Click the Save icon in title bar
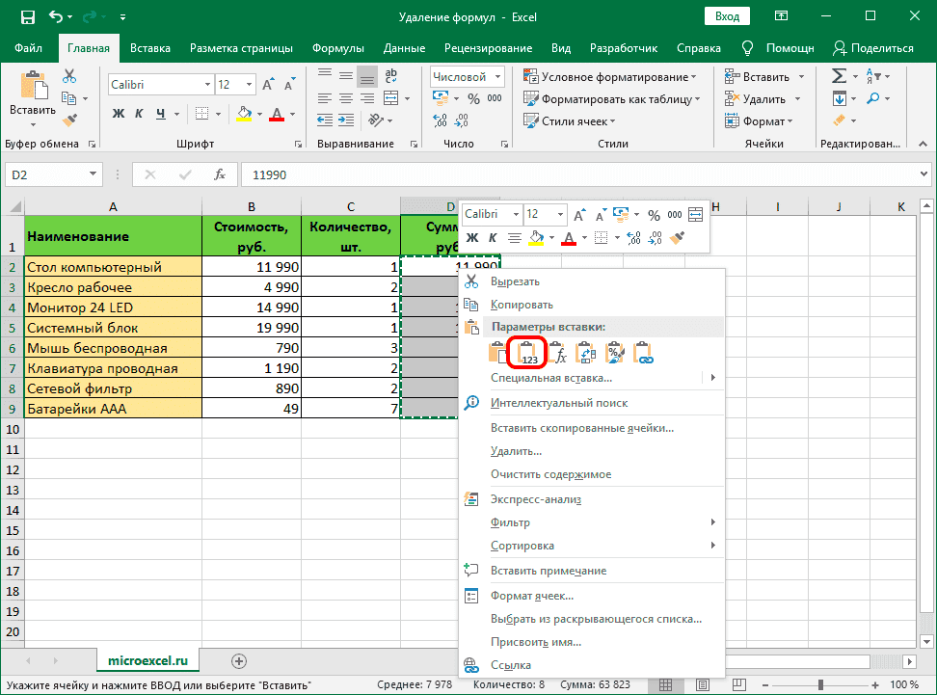This screenshot has width=937, height=695. tap(27, 17)
